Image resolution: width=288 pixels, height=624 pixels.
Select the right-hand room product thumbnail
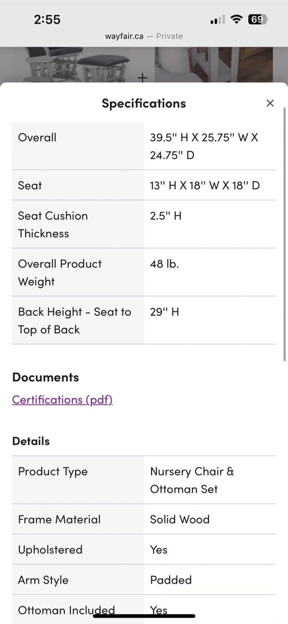(214, 65)
